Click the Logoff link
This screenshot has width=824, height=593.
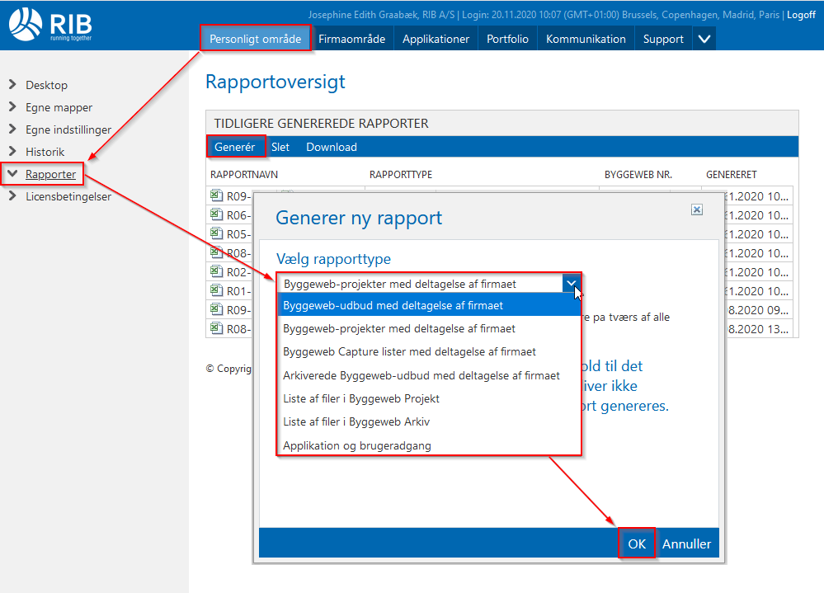(800, 15)
